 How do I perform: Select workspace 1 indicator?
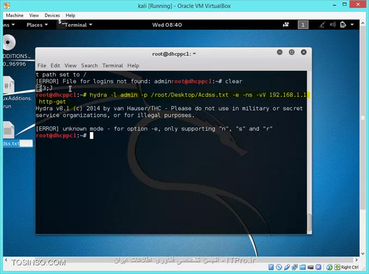(303, 25)
